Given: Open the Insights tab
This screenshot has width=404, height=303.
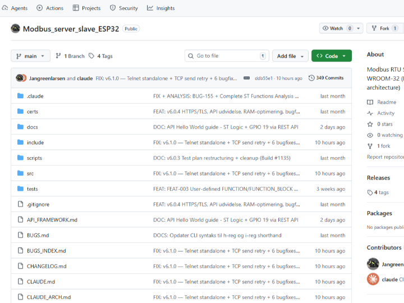Looking at the screenshot, I should 160,8.
